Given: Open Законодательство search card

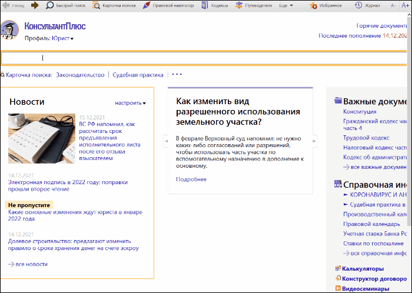Looking at the screenshot, I should tap(80, 75).
